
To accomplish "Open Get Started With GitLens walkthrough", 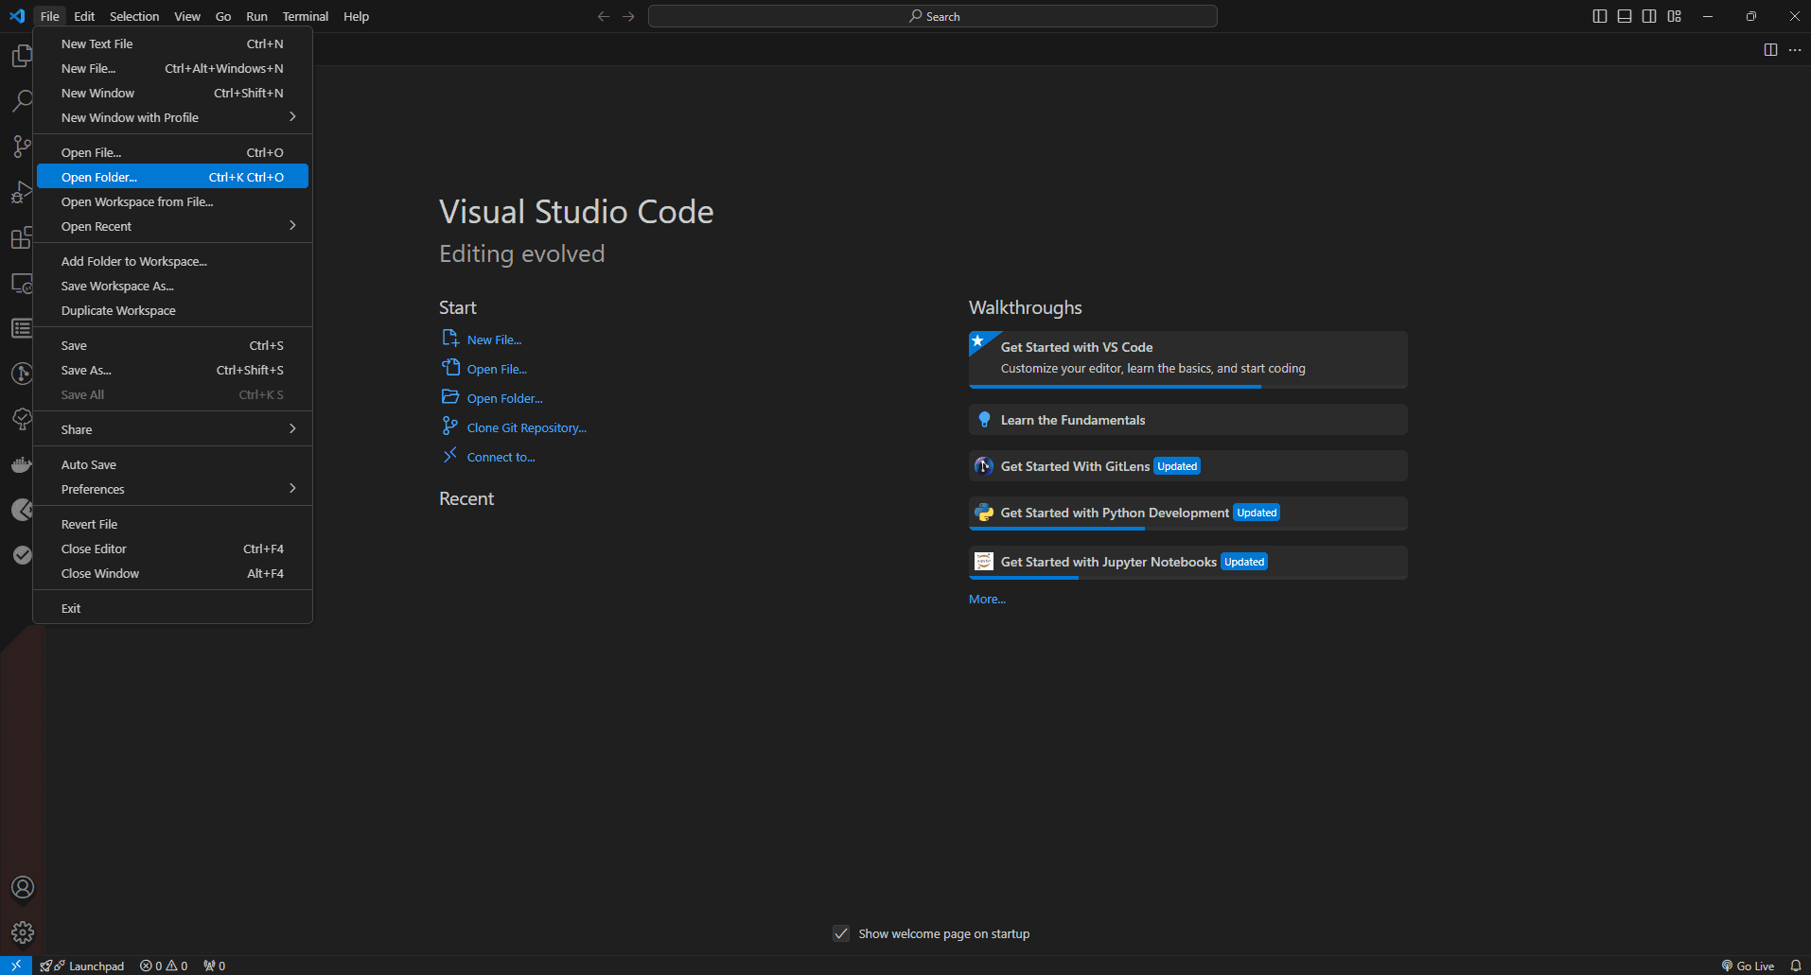I will pos(1187,466).
